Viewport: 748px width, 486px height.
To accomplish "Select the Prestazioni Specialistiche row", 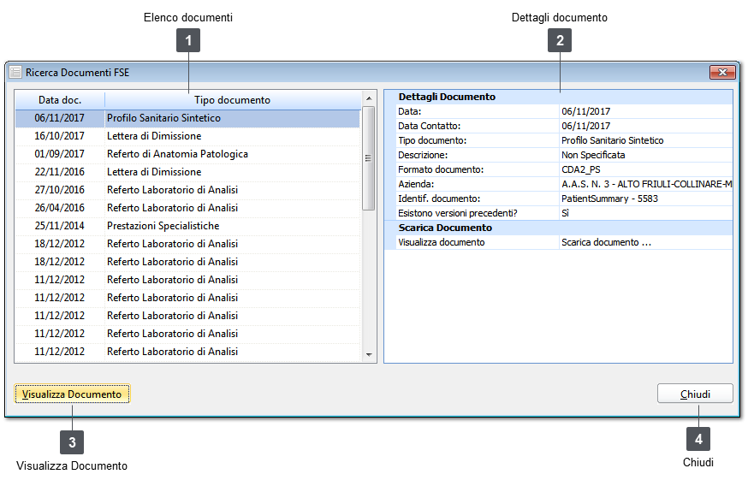I will click(187, 226).
